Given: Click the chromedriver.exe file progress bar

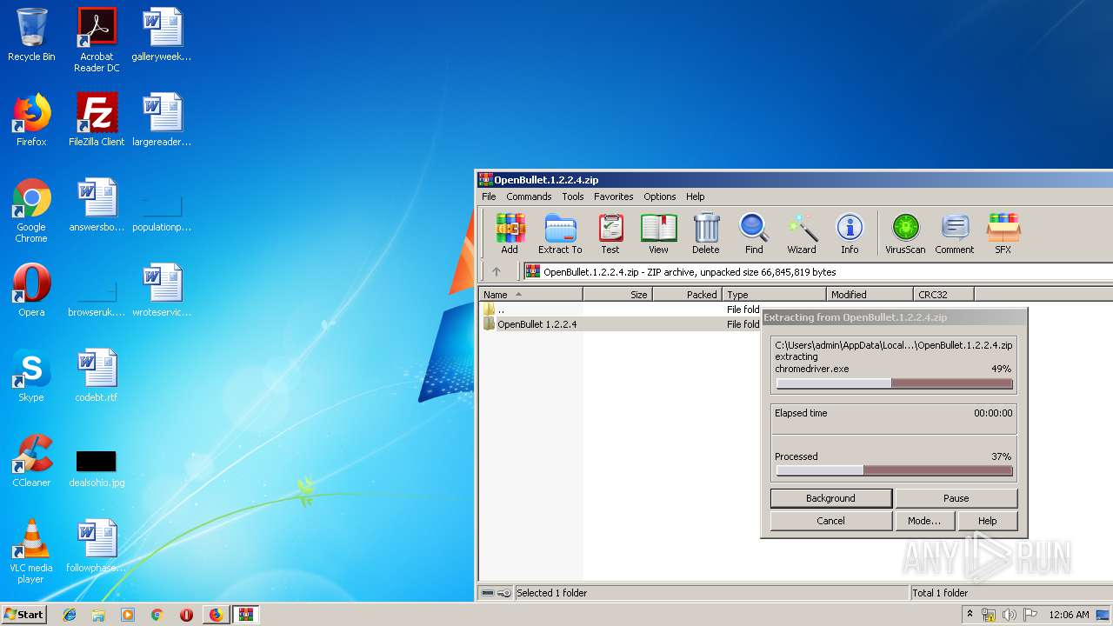Looking at the screenshot, I should pos(894,383).
